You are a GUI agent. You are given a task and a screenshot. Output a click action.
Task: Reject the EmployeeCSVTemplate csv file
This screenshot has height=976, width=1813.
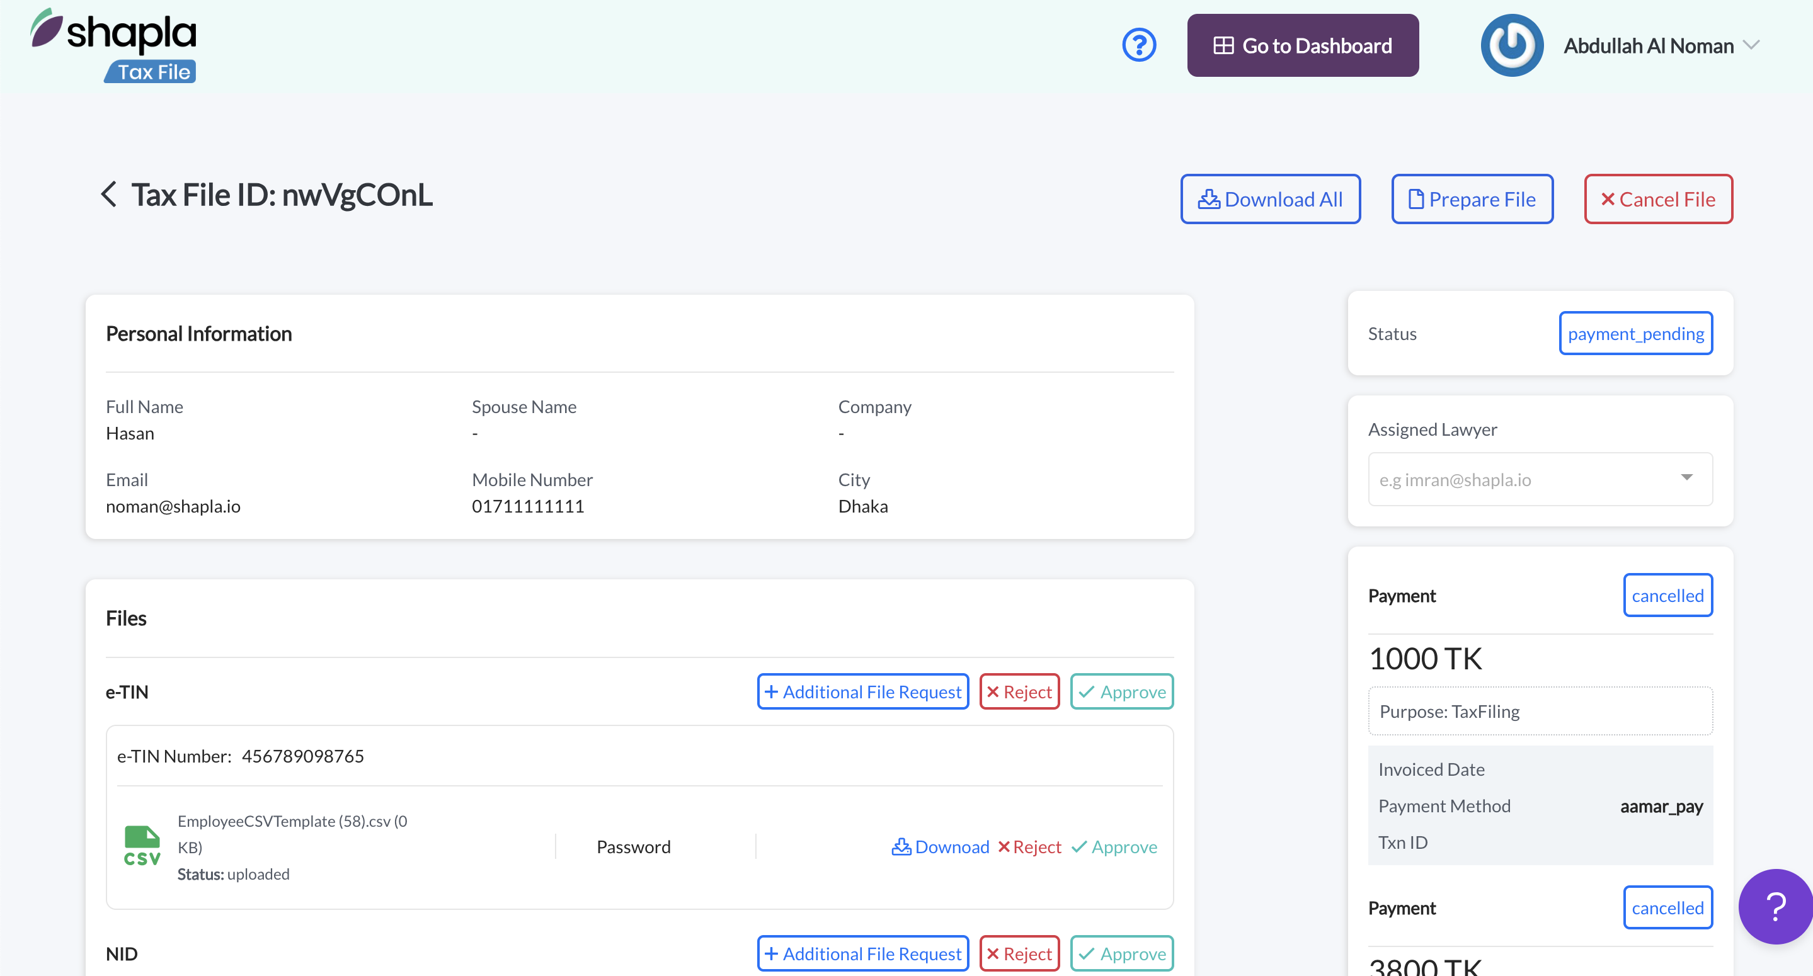[x=1030, y=846]
